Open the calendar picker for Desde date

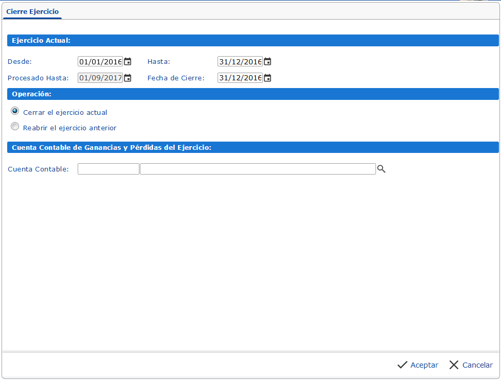[128, 62]
